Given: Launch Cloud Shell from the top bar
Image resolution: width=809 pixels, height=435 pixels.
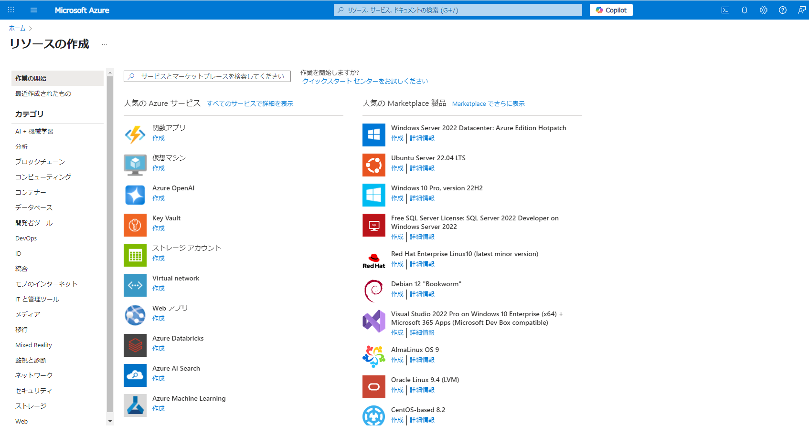Looking at the screenshot, I should click(x=725, y=10).
